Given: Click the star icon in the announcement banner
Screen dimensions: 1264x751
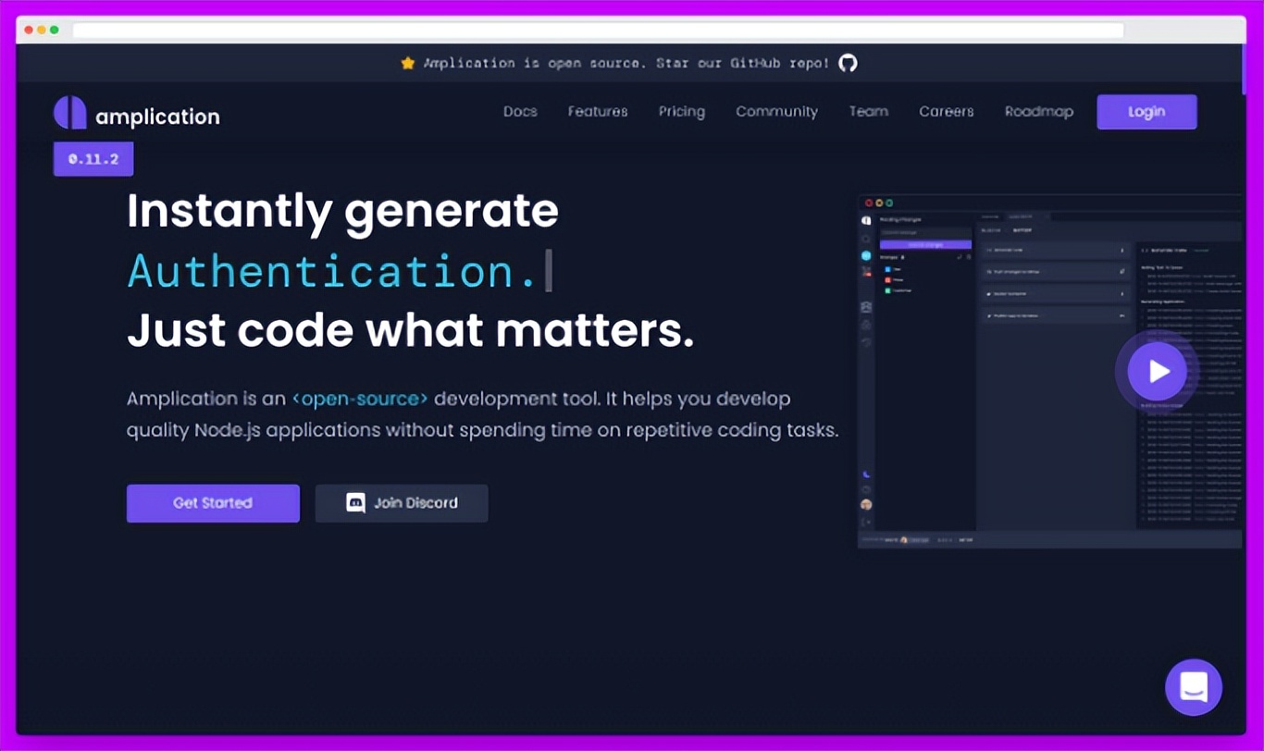Looking at the screenshot, I should [x=408, y=63].
